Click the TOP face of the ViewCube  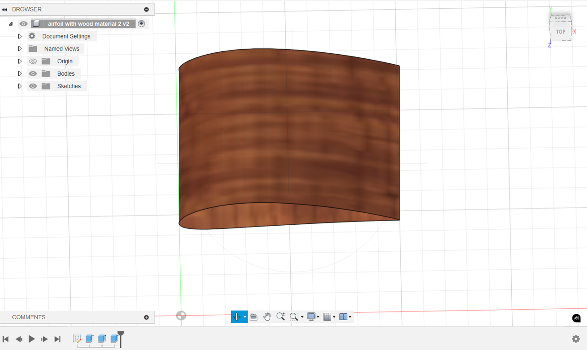pos(560,32)
